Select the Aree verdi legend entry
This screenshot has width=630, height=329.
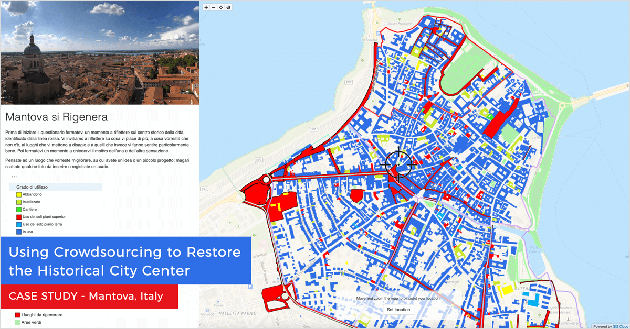pos(31,323)
